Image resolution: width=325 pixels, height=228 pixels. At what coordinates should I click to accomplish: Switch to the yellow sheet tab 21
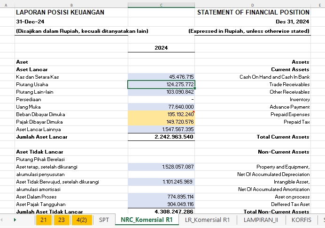pos(43,220)
